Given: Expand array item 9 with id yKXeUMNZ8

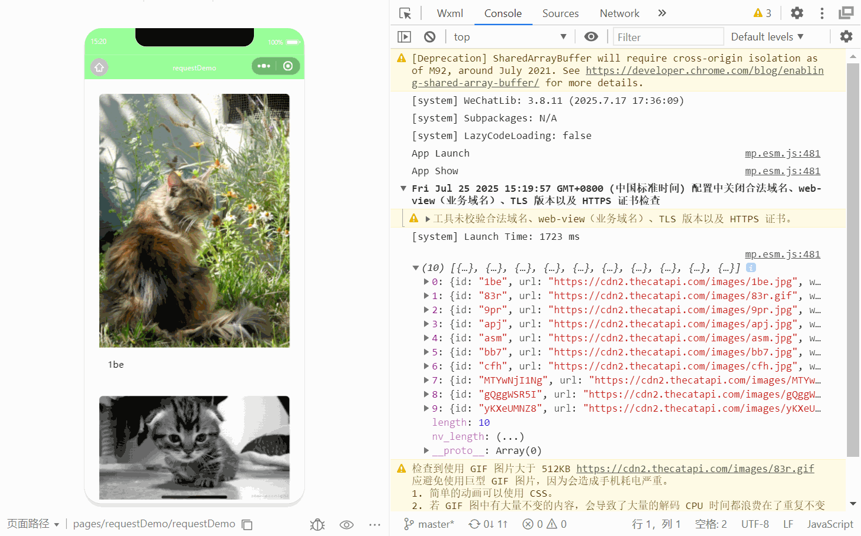Looking at the screenshot, I should [426, 408].
